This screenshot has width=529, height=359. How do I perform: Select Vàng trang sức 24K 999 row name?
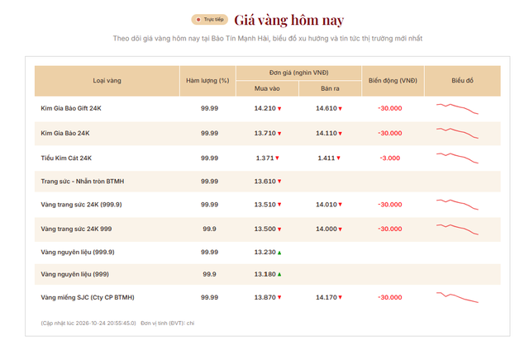coord(76,229)
